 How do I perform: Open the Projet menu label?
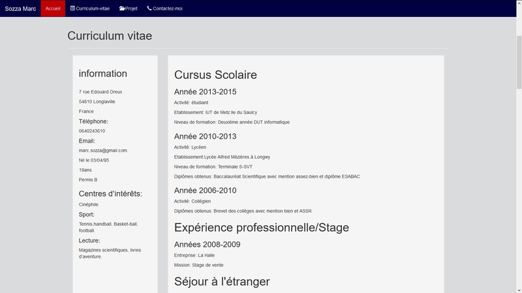point(131,8)
